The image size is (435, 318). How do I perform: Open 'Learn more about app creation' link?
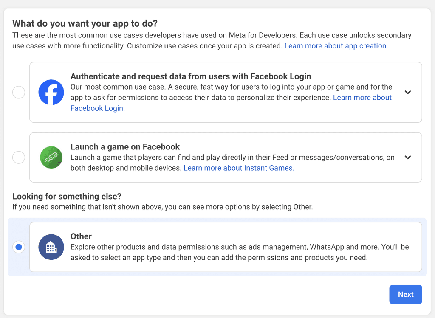click(336, 45)
